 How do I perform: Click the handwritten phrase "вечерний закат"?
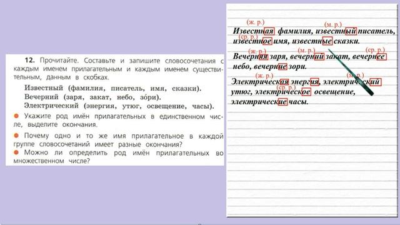click(319, 56)
